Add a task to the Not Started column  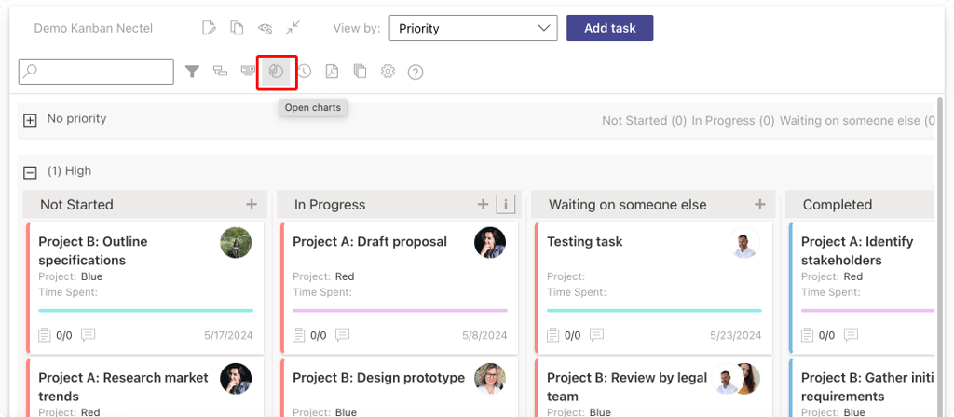[252, 204]
